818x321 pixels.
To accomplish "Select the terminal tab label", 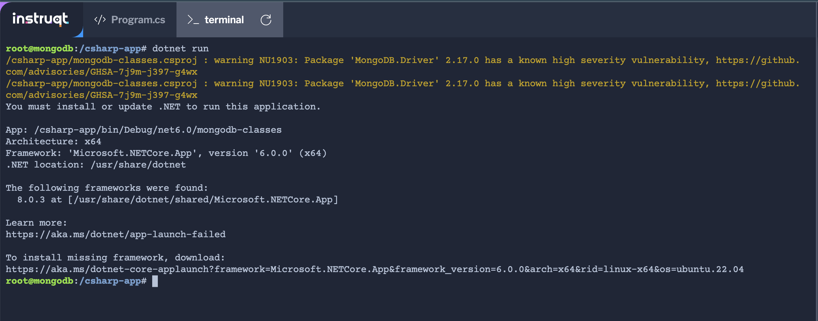I will click(x=224, y=20).
